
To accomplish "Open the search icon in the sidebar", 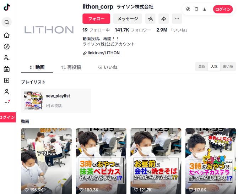I will pyautogui.click(x=7, y=22).
